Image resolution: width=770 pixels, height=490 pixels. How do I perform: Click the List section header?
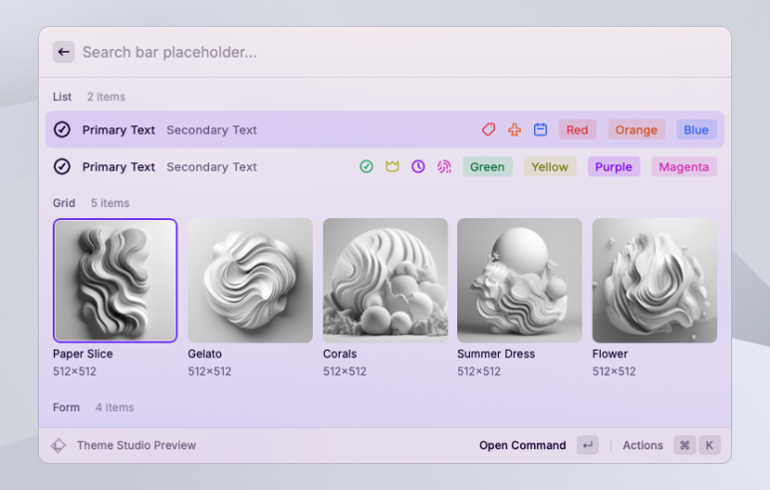[x=63, y=97]
